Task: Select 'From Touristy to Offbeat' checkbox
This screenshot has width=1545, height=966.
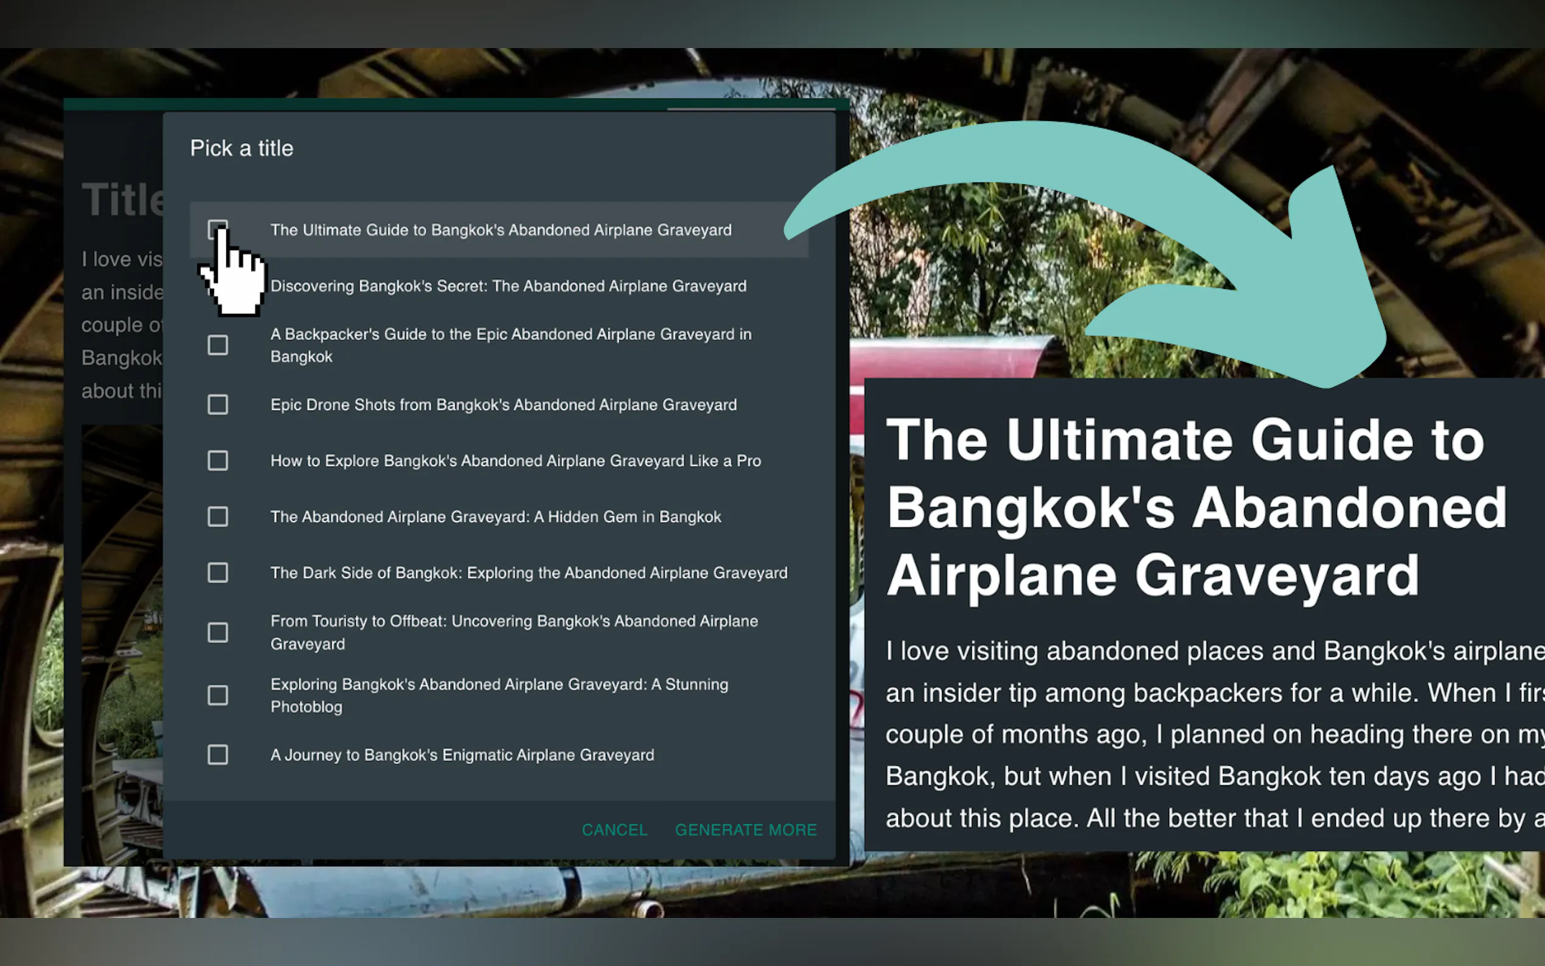Action: tap(218, 633)
